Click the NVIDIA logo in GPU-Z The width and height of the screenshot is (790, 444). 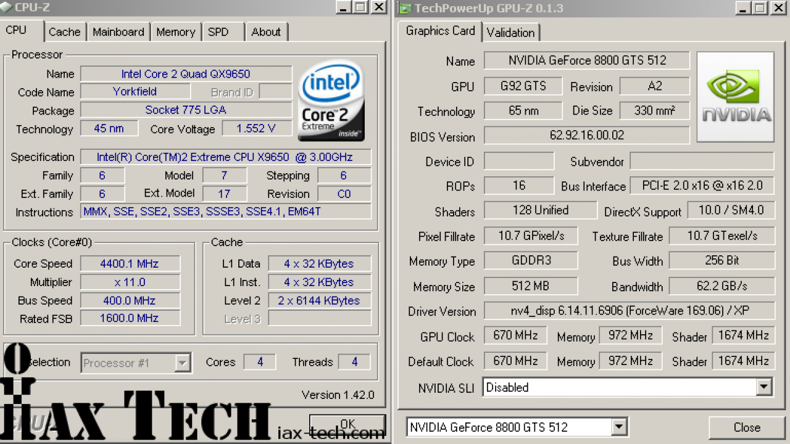(x=735, y=97)
